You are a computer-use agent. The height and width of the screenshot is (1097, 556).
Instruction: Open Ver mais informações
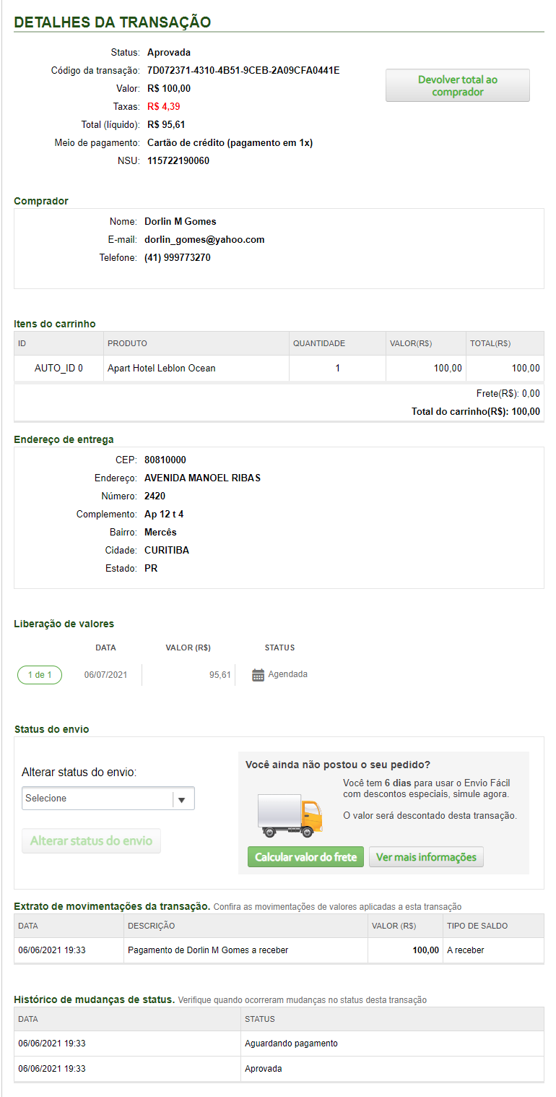tap(426, 857)
